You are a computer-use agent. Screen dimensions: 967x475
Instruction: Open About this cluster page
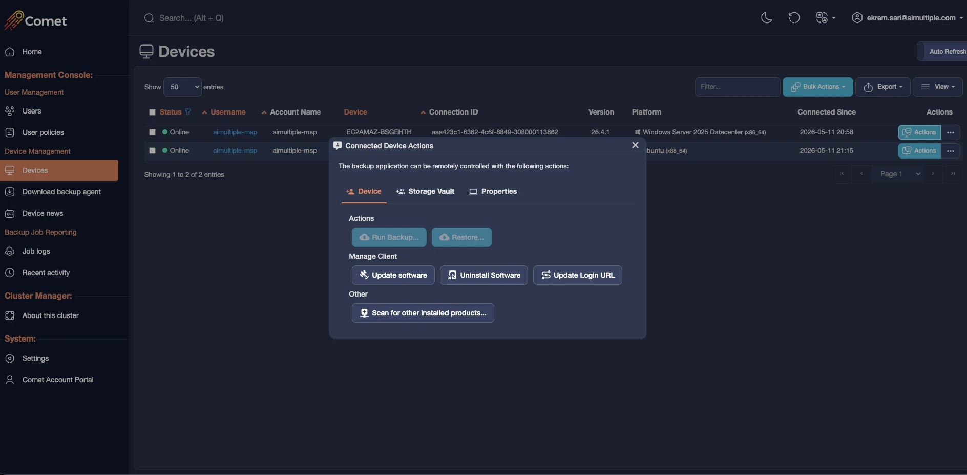coord(50,315)
